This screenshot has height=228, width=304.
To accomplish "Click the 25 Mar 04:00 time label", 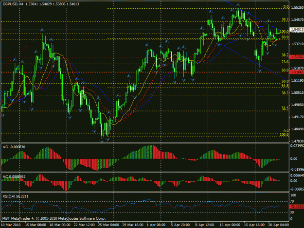I will (108, 225).
